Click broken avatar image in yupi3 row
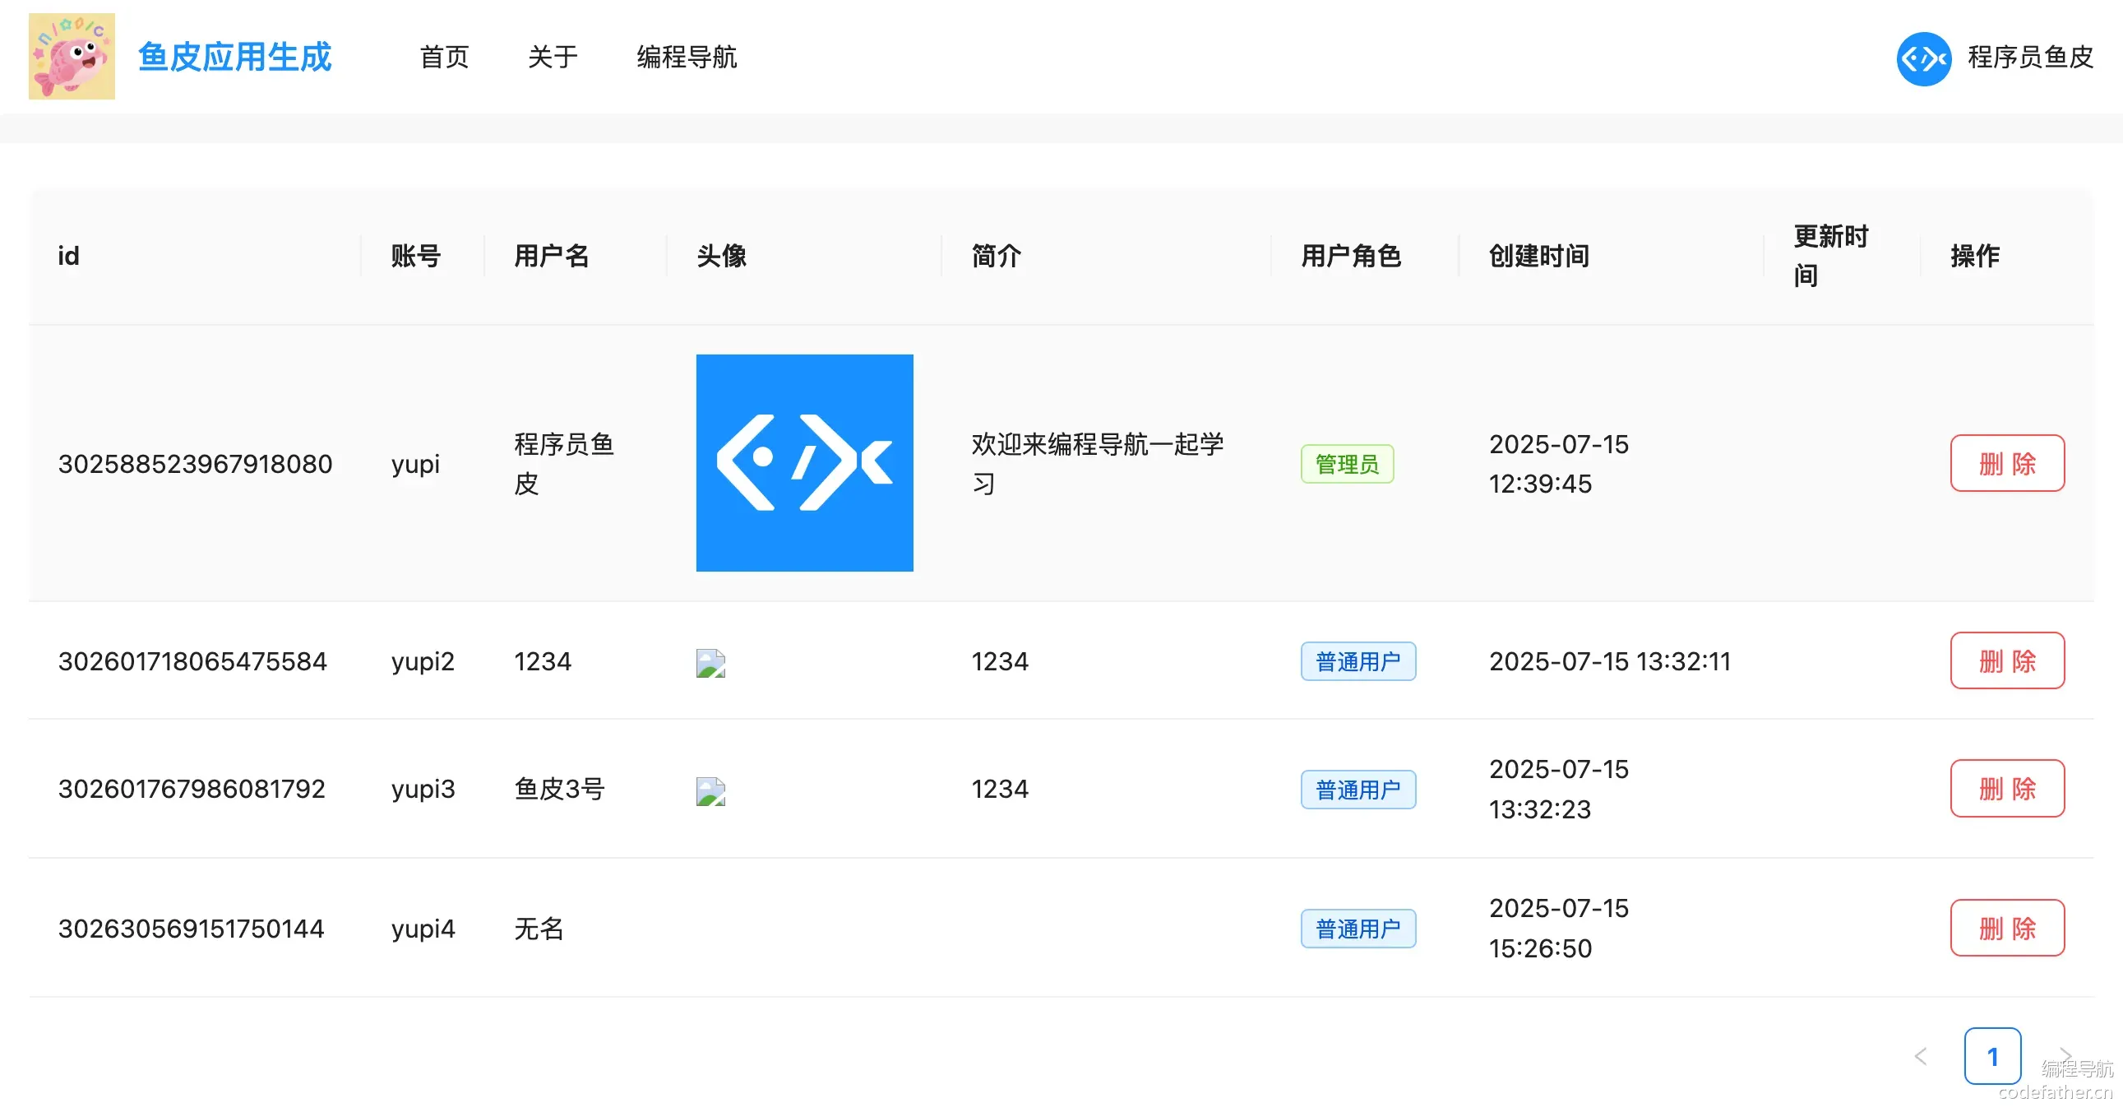Image resolution: width=2123 pixels, height=1112 pixels. 710,791
